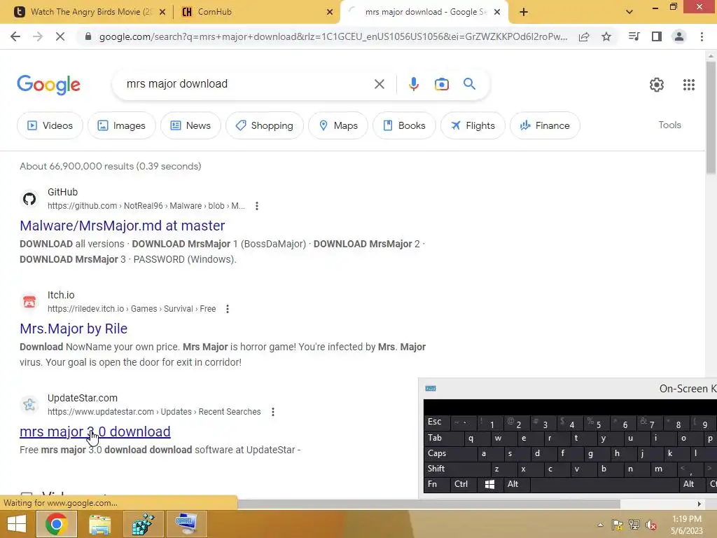The width and height of the screenshot is (717, 538).
Task: Toggle Shift key on On-Screen Keyboard
Action: click(x=457, y=469)
